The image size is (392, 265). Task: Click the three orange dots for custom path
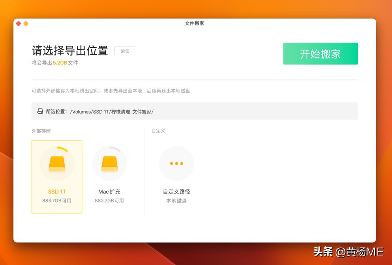coord(176,163)
